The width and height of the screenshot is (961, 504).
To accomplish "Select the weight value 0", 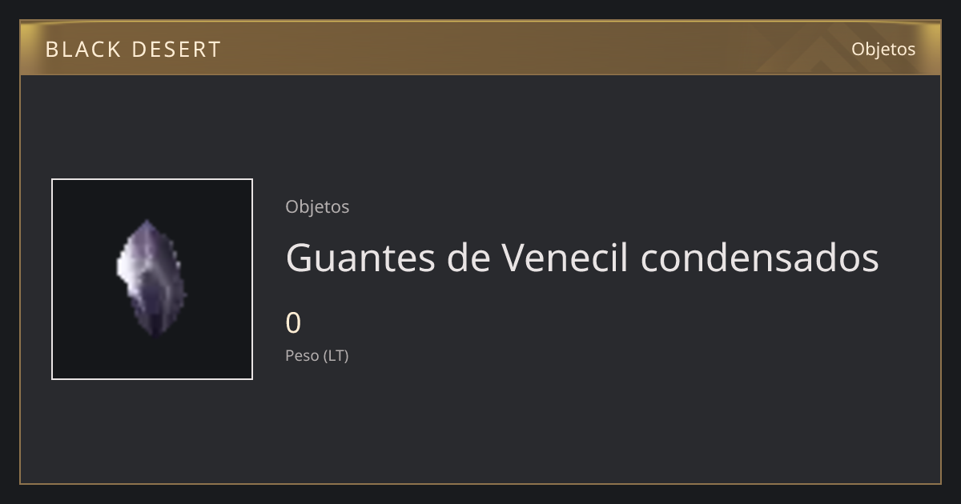I will (293, 323).
